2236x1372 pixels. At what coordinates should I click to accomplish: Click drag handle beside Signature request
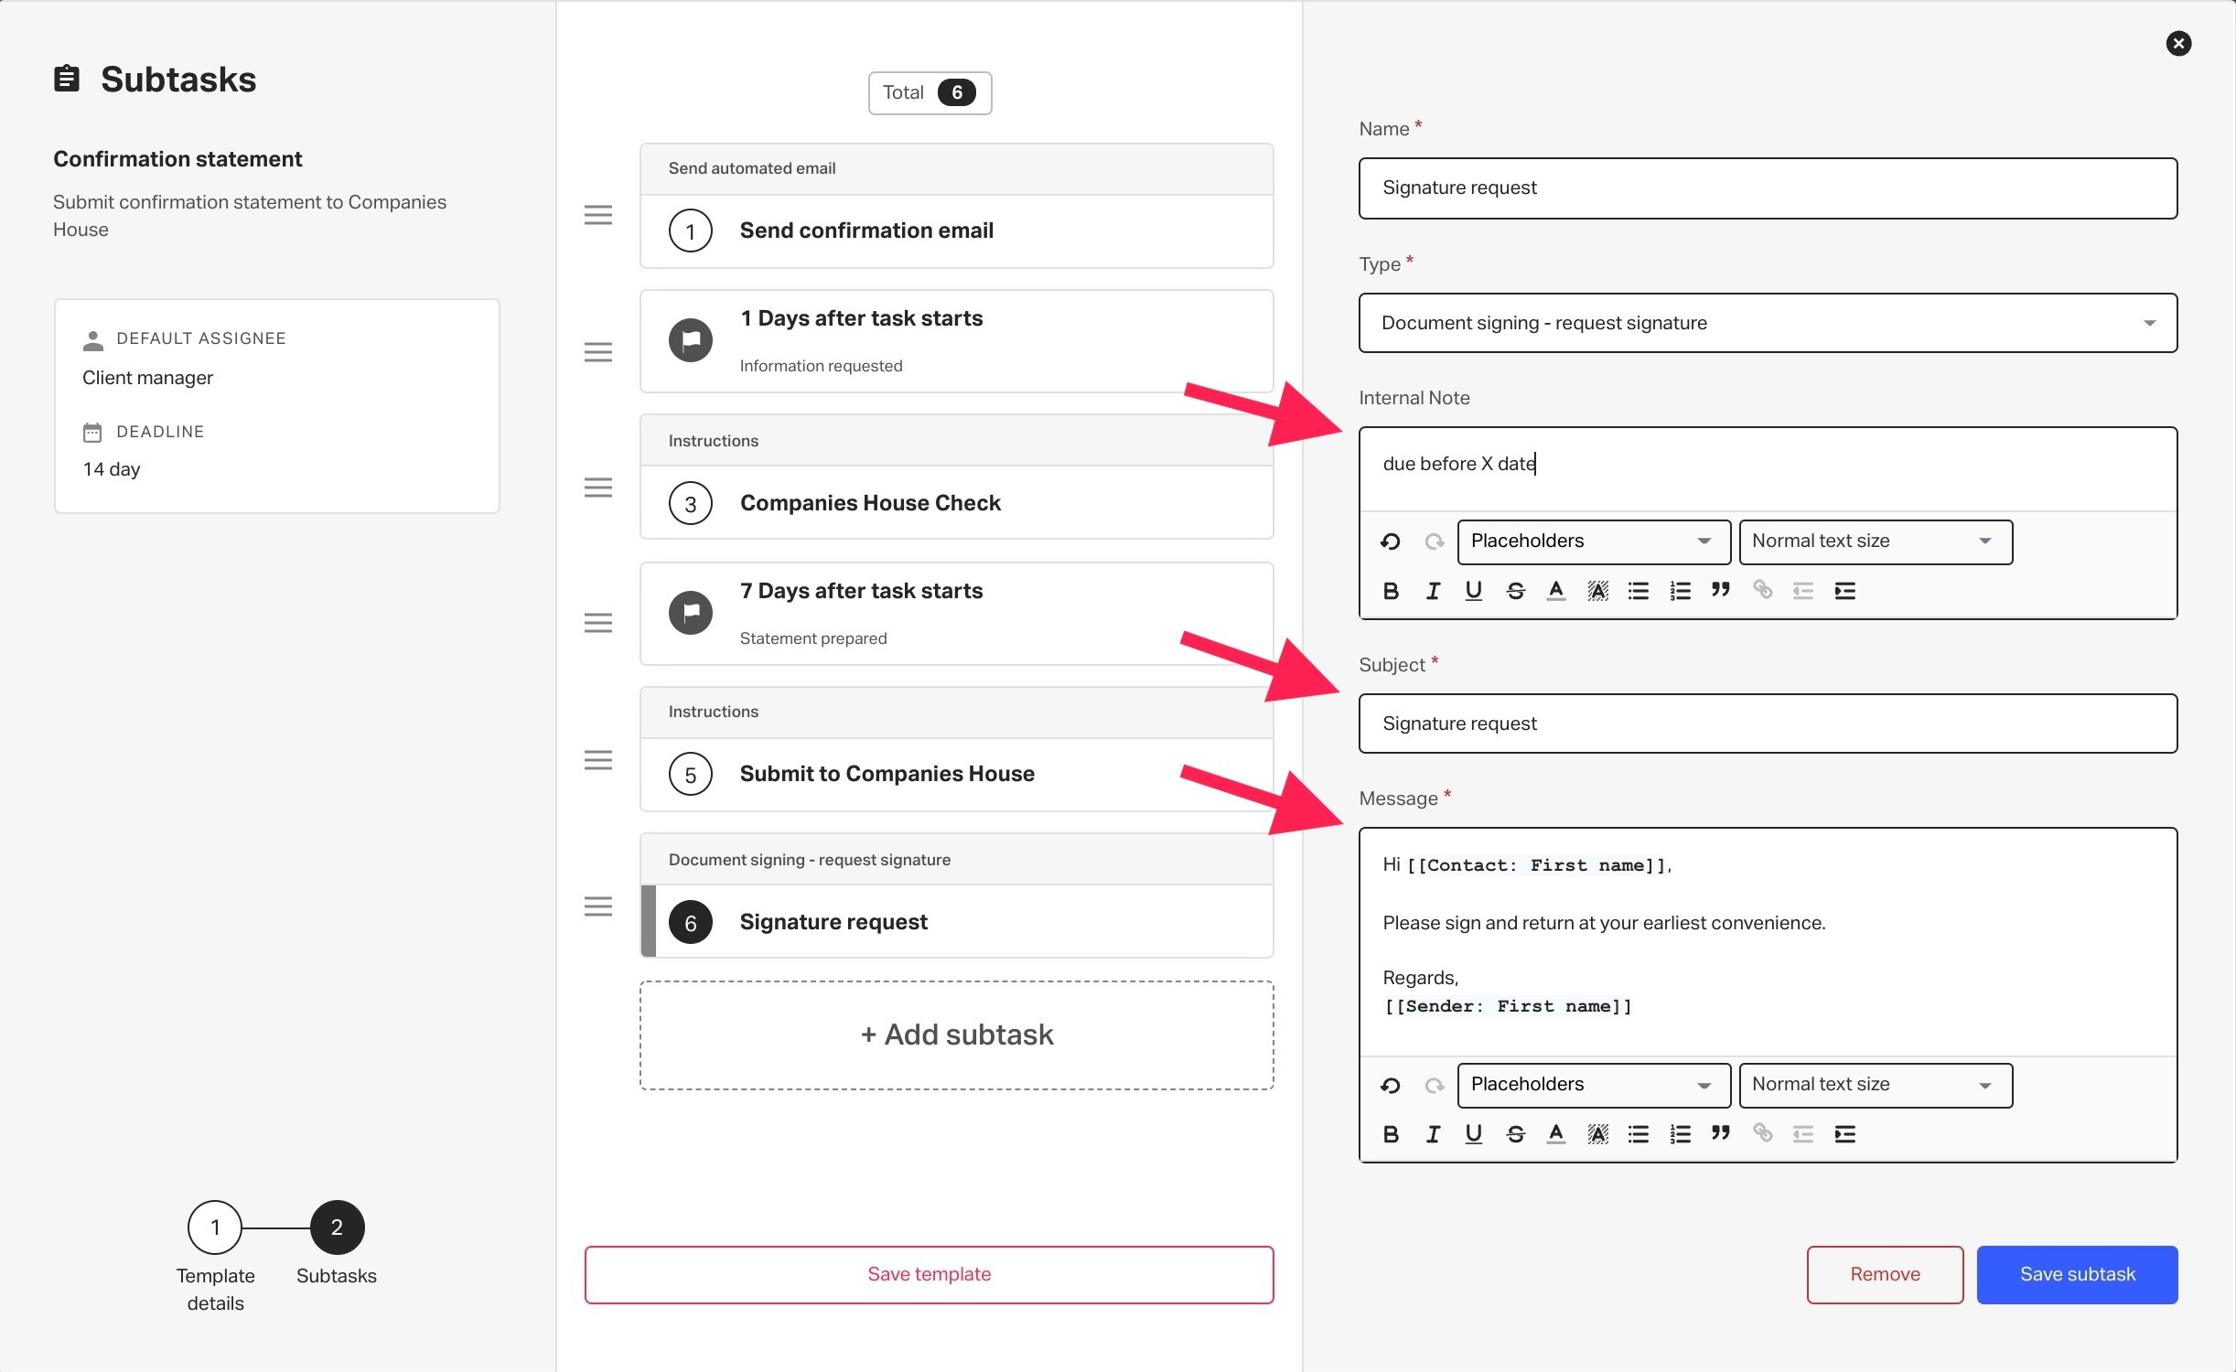[598, 906]
